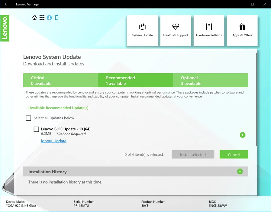Click the Lenovo BIOS Update - 10 [64] title

[x=66, y=129]
